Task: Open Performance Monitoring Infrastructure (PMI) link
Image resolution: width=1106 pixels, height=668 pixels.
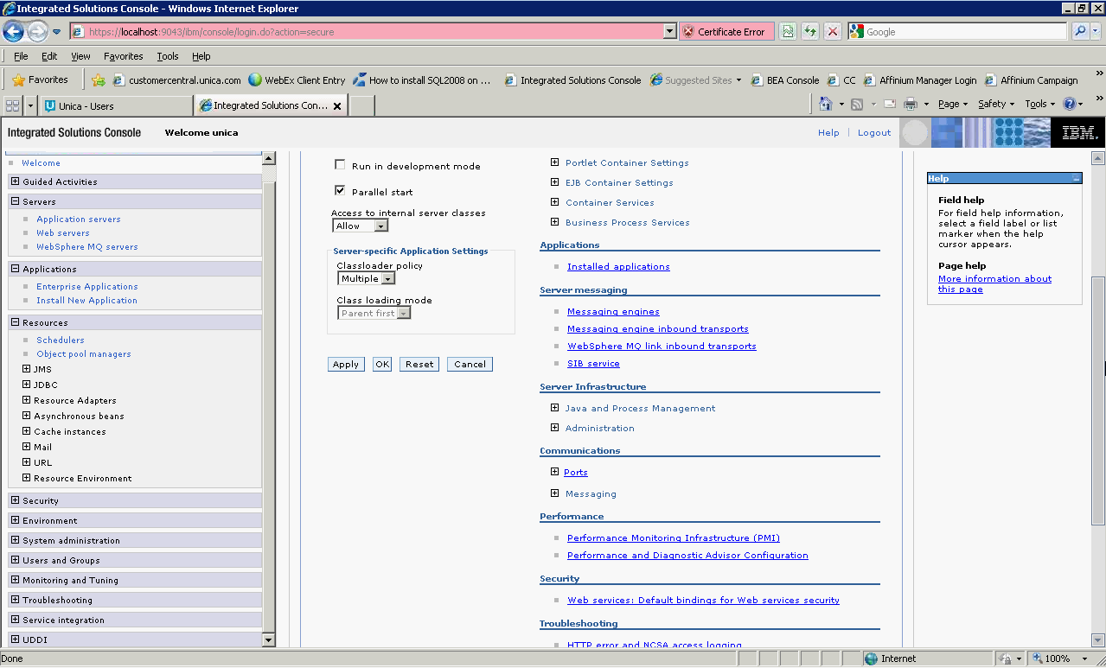Action: tap(674, 538)
